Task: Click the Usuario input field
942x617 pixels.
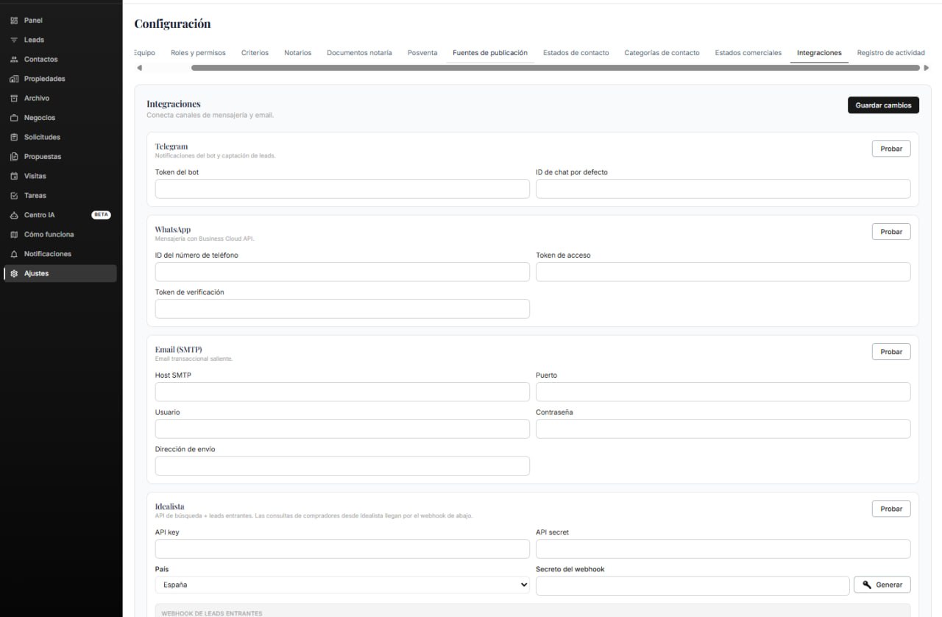Action: click(342, 429)
